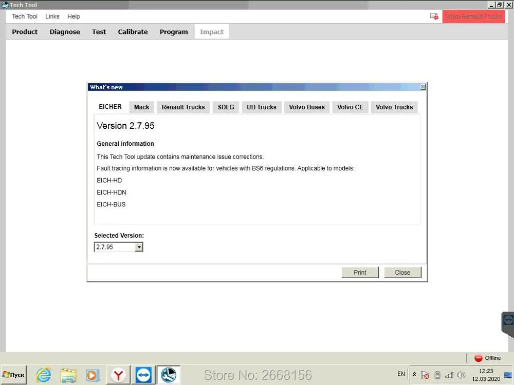The image size is (514, 385).
Task: Show hidden tray icons with the chevron
Action: [x=414, y=374]
